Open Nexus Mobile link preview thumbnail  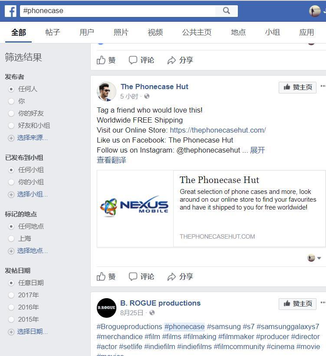click(x=135, y=208)
